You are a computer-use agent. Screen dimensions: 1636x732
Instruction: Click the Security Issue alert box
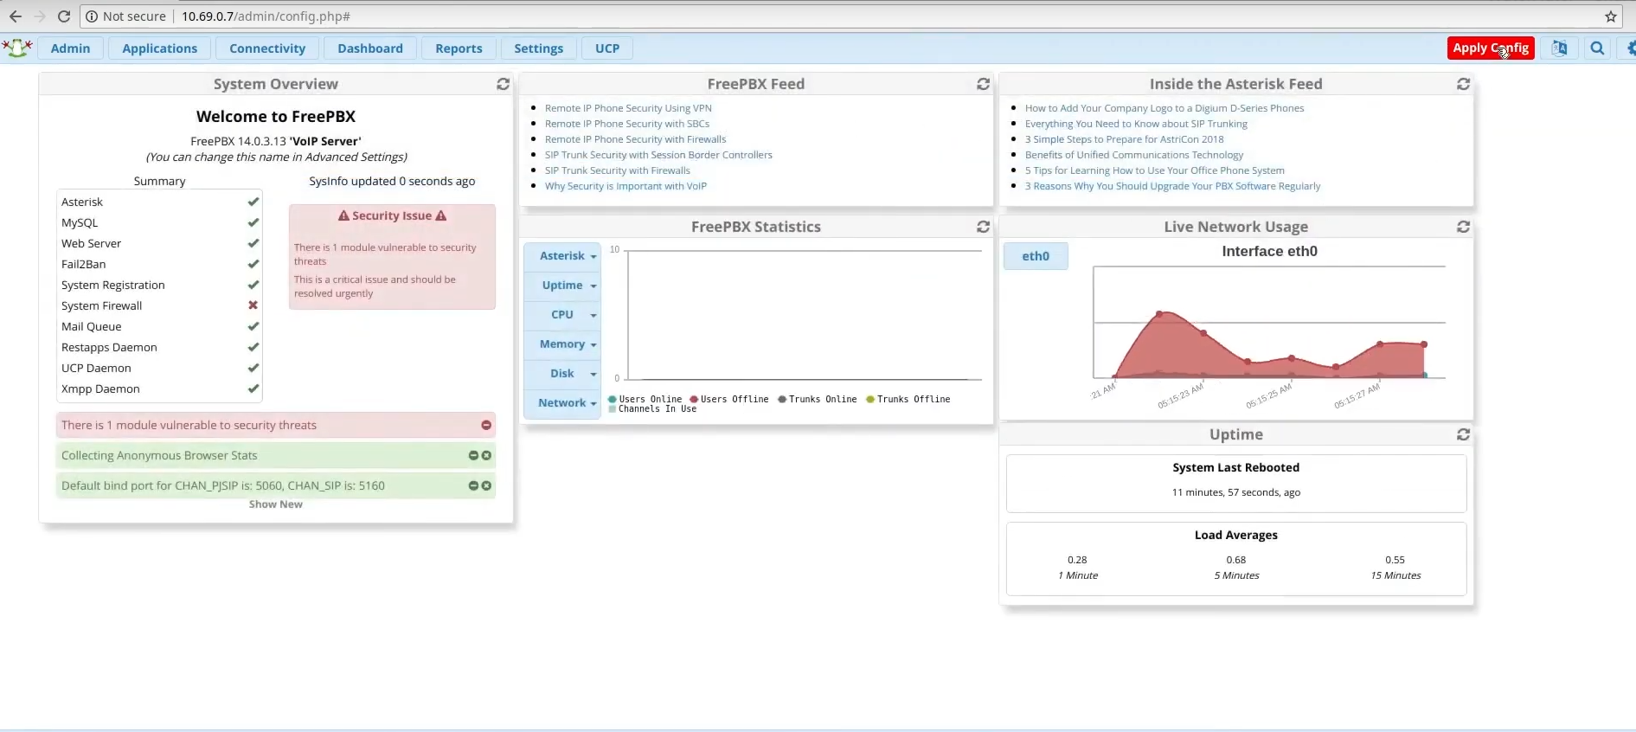pos(392,256)
